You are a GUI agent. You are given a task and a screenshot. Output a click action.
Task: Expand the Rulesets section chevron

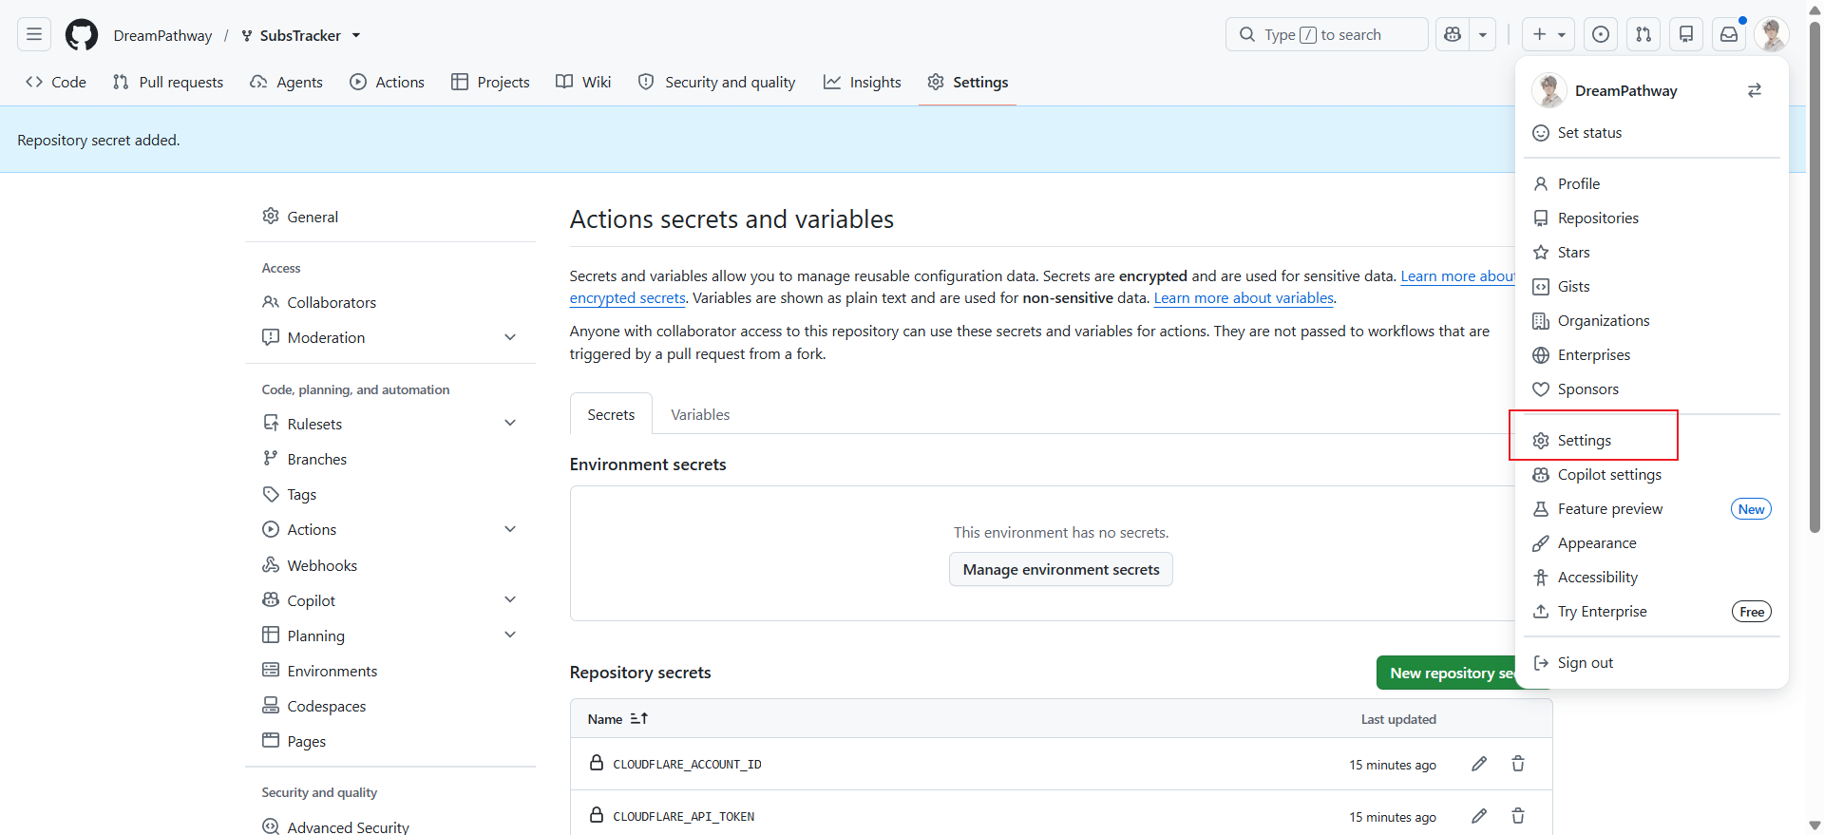[x=510, y=424]
